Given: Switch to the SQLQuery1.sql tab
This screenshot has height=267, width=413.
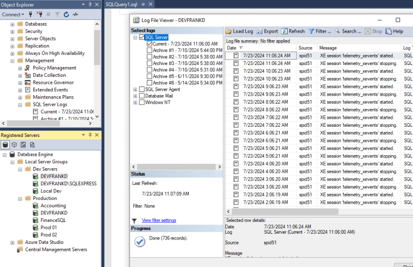Looking at the screenshot, I should coord(122,4).
